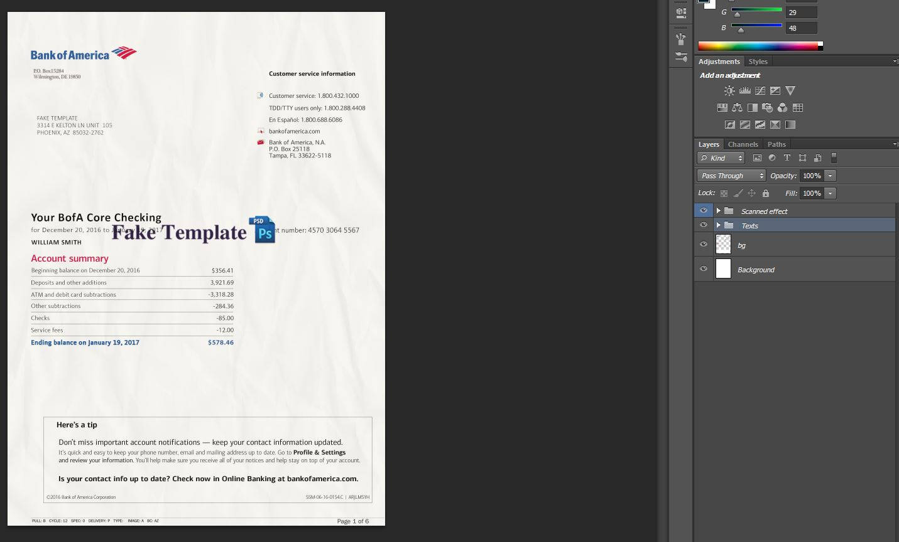Image resolution: width=899 pixels, height=542 pixels.
Task: Click the Color Balance scales icon
Action: point(737,108)
